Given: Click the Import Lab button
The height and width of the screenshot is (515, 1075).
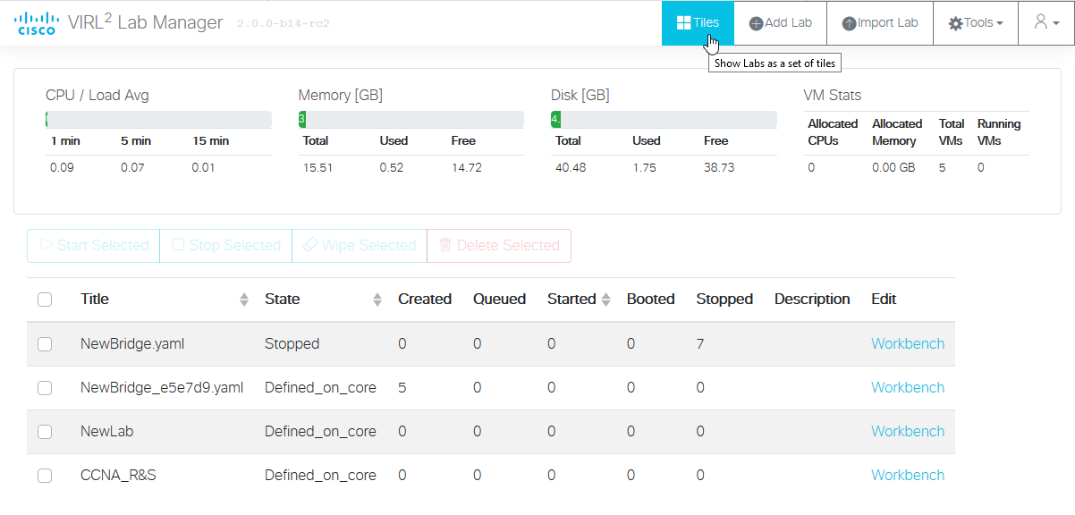Looking at the screenshot, I should click(880, 22).
